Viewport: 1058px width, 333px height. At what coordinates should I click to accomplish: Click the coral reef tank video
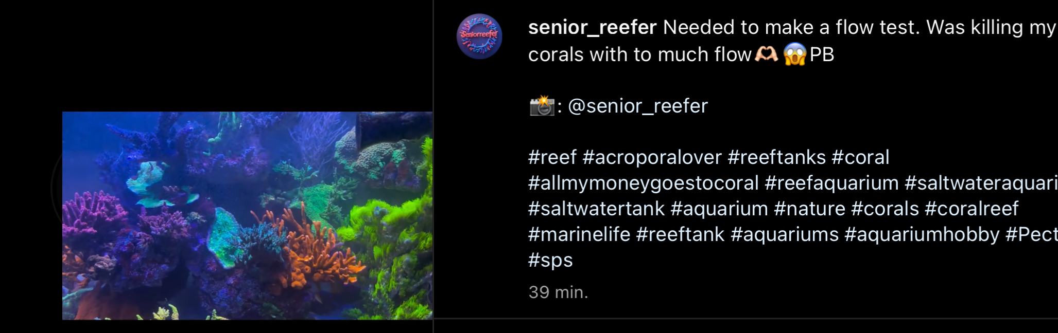(247, 216)
